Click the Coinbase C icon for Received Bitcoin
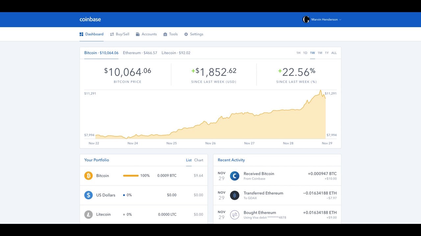The width and height of the screenshot is (421, 236). [235, 176]
